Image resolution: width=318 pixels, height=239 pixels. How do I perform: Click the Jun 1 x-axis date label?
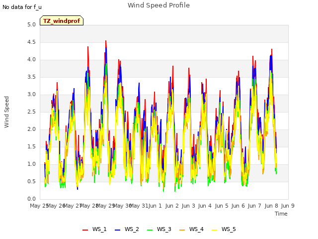155,206
